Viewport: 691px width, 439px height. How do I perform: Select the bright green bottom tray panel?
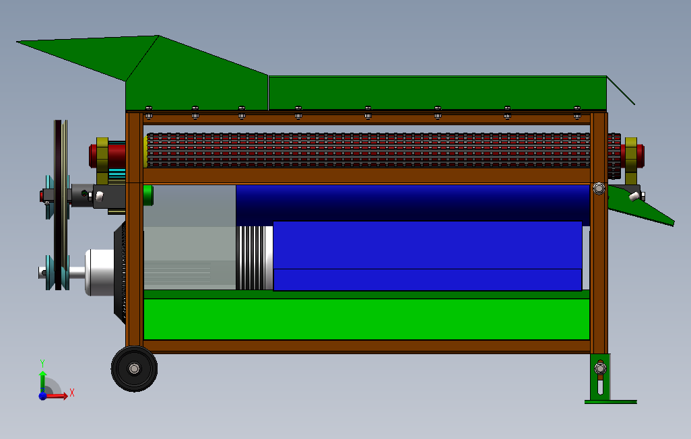[366, 318]
